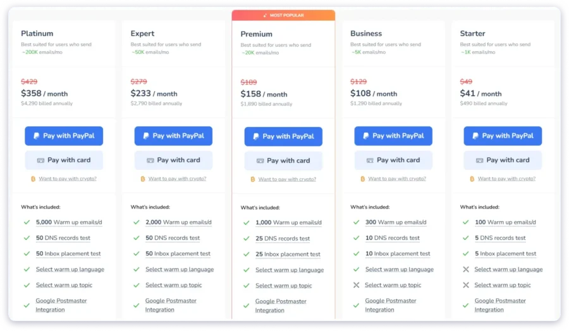Click PayPal icon in Starter plan button
Image resolution: width=569 pixels, height=331 pixels.
click(475, 136)
